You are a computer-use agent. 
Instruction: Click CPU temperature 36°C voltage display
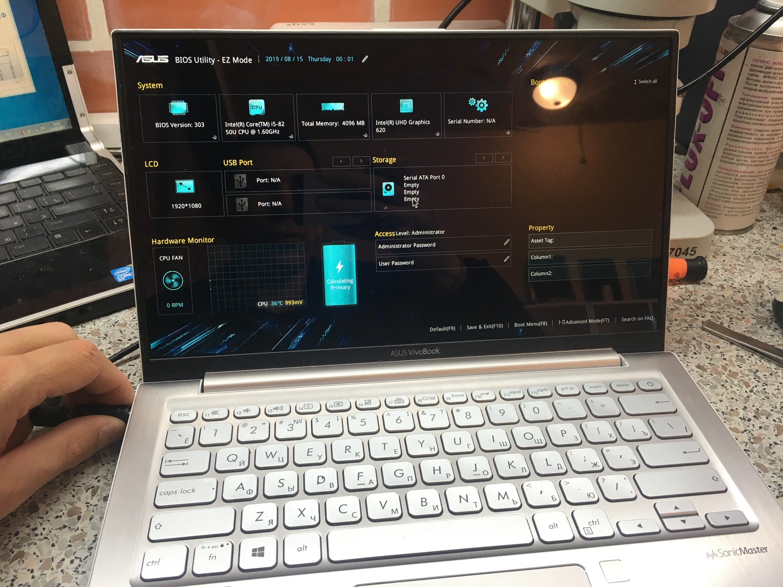[x=281, y=302]
